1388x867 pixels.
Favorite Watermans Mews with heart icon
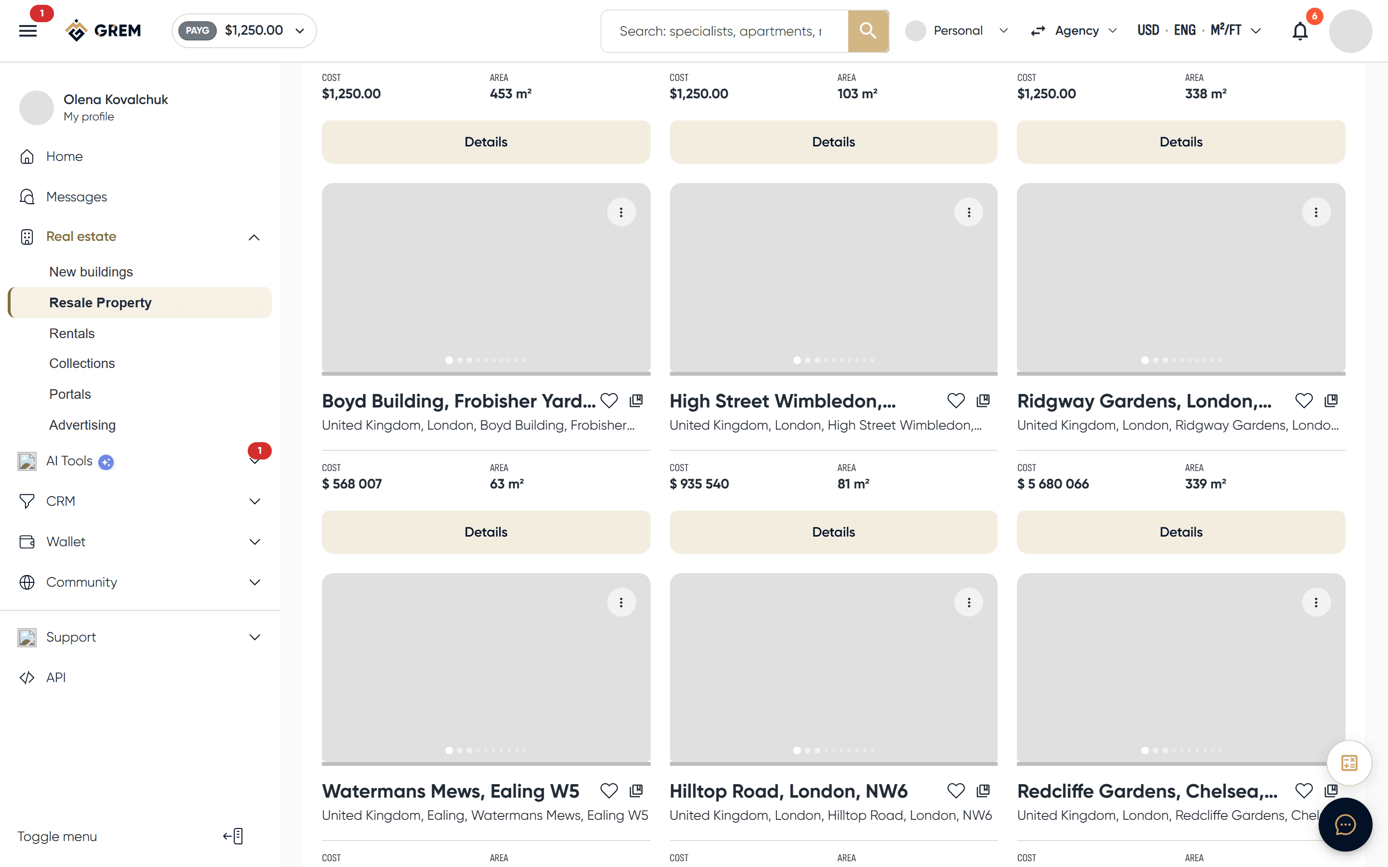(x=609, y=791)
